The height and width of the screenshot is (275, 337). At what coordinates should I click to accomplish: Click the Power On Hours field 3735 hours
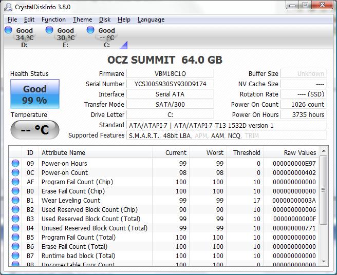click(304, 115)
